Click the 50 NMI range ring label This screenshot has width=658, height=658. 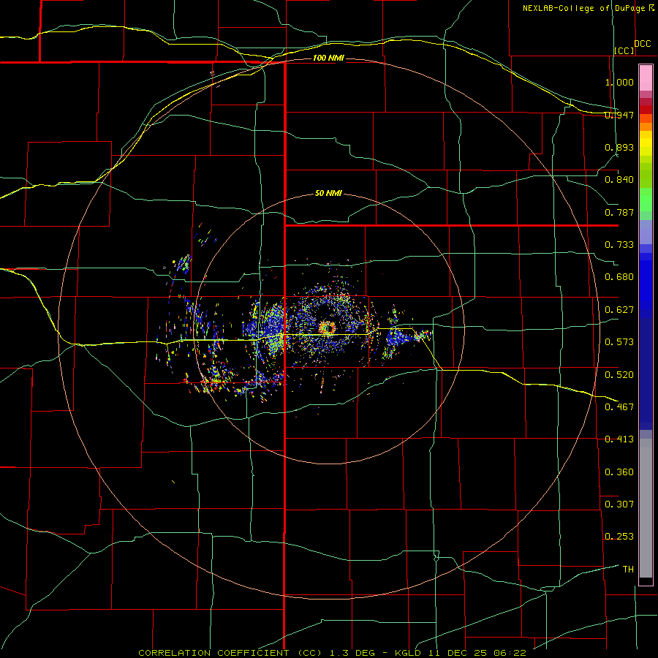(328, 193)
